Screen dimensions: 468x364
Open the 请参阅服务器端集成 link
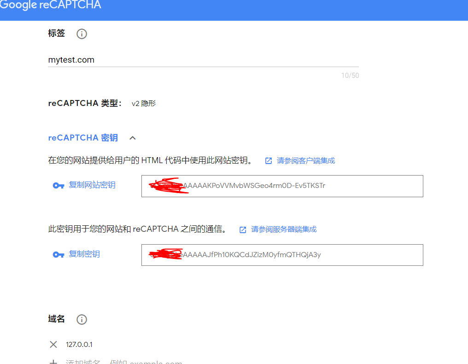[284, 229]
